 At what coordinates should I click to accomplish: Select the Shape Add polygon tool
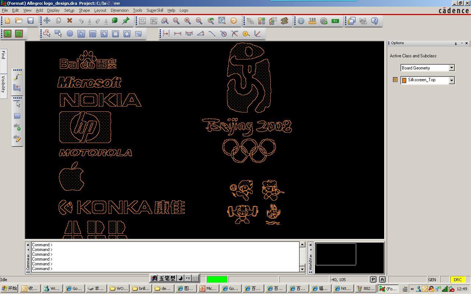47,34
